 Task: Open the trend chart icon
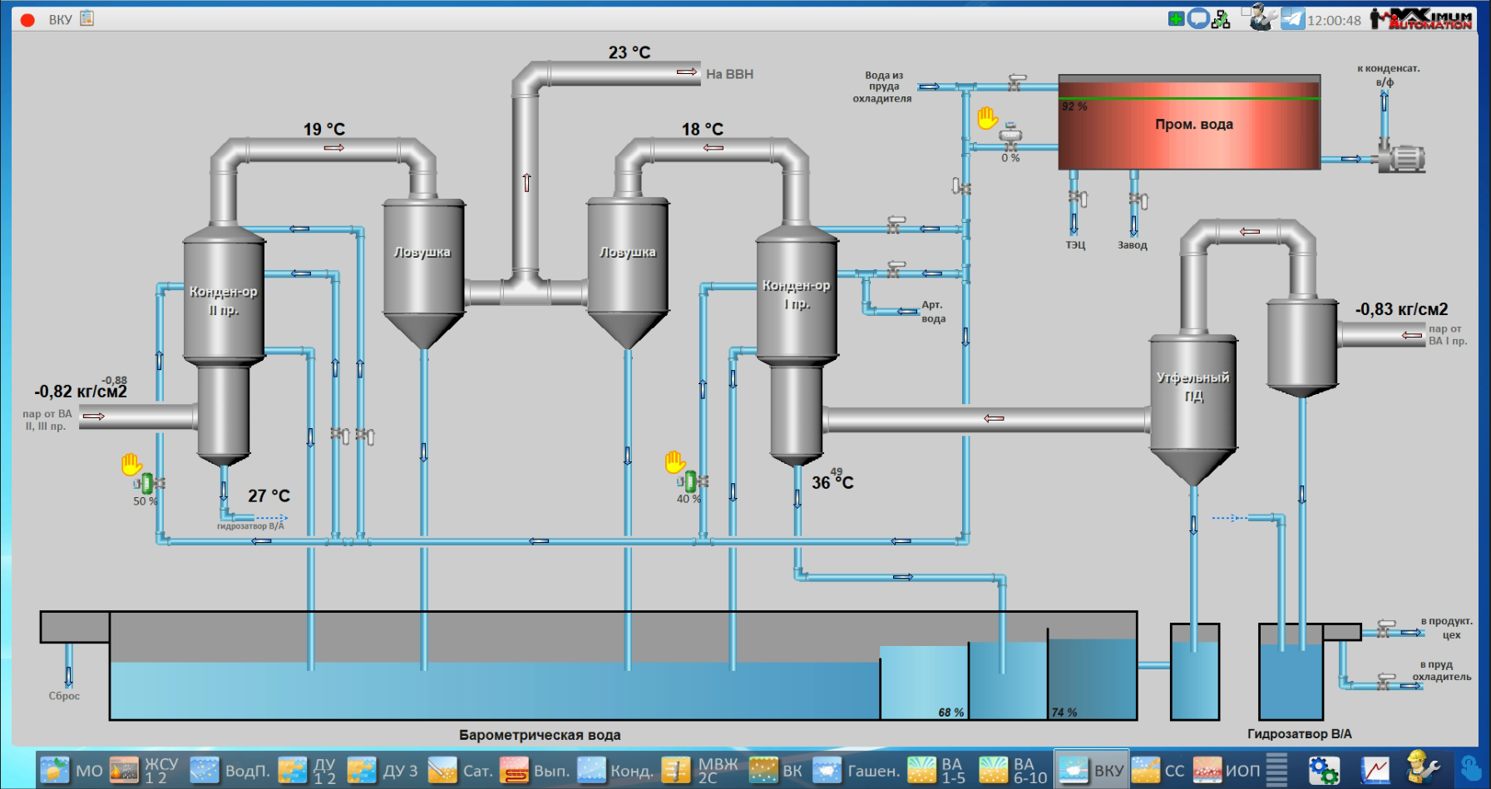click(1375, 770)
